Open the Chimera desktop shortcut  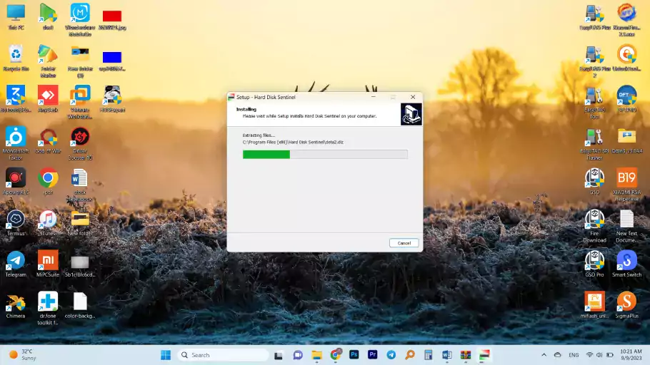click(15, 303)
